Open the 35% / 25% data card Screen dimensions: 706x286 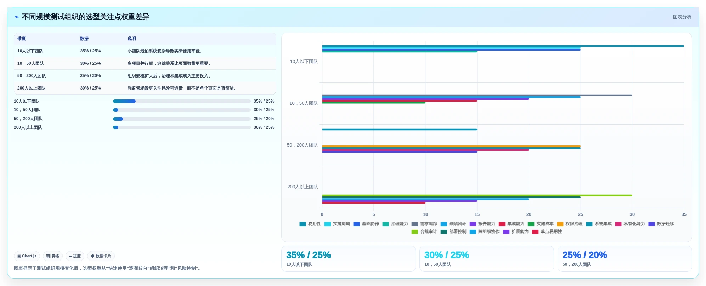tap(348, 259)
